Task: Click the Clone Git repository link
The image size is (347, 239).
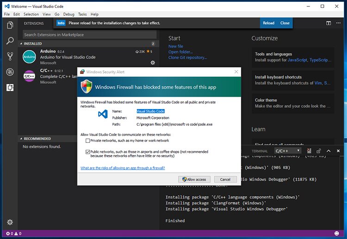Action: [187, 57]
